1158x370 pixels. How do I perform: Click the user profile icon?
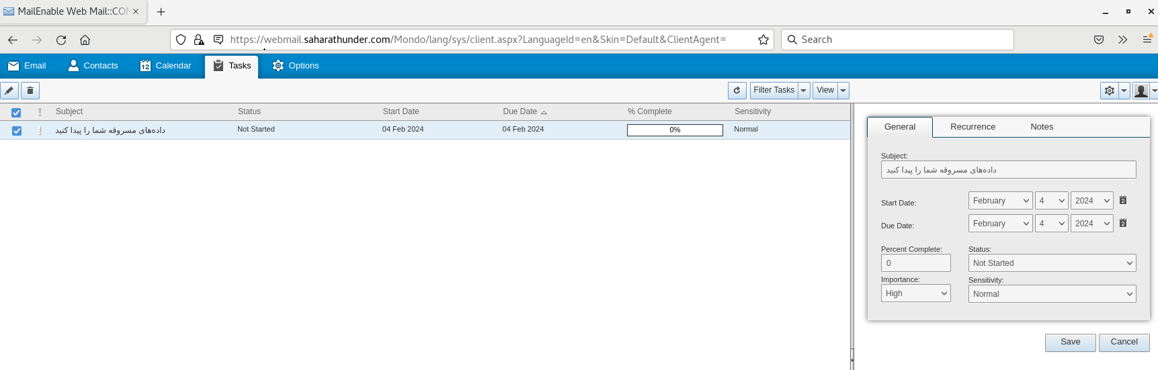(1141, 91)
